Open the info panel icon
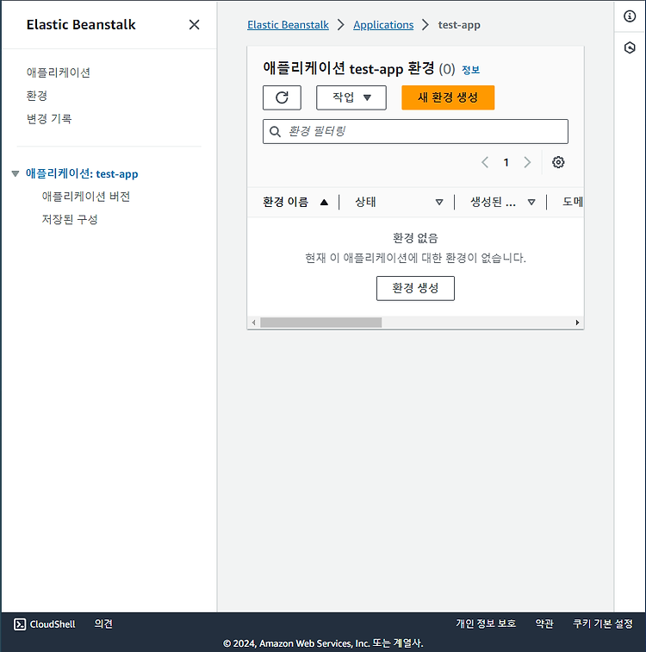Viewport: 646px width, 652px height. [x=630, y=16]
